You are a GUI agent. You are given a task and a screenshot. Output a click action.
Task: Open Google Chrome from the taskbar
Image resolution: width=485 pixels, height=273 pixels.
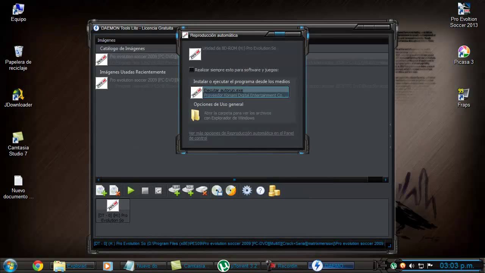coord(38,266)
